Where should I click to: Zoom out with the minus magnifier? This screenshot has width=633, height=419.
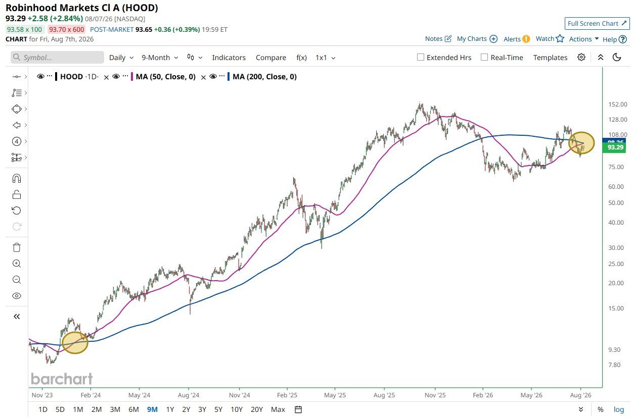(x=17, y=280)
